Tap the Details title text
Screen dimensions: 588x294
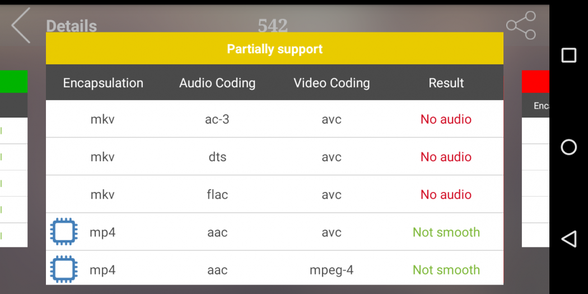click(x=71, y=26)
